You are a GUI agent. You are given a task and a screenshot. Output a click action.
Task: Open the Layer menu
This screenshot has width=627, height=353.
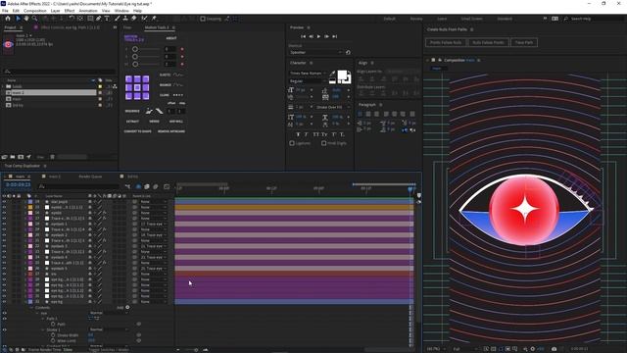tap(55, 11)
